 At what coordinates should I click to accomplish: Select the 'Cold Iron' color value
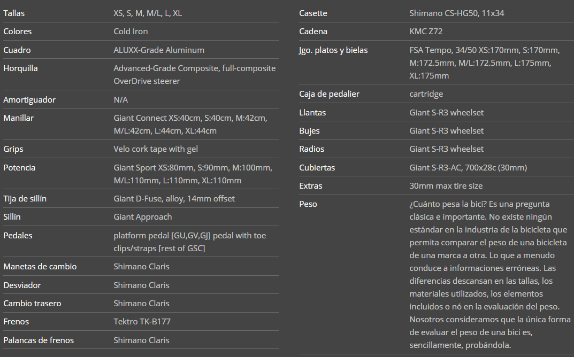click(131, 32)
